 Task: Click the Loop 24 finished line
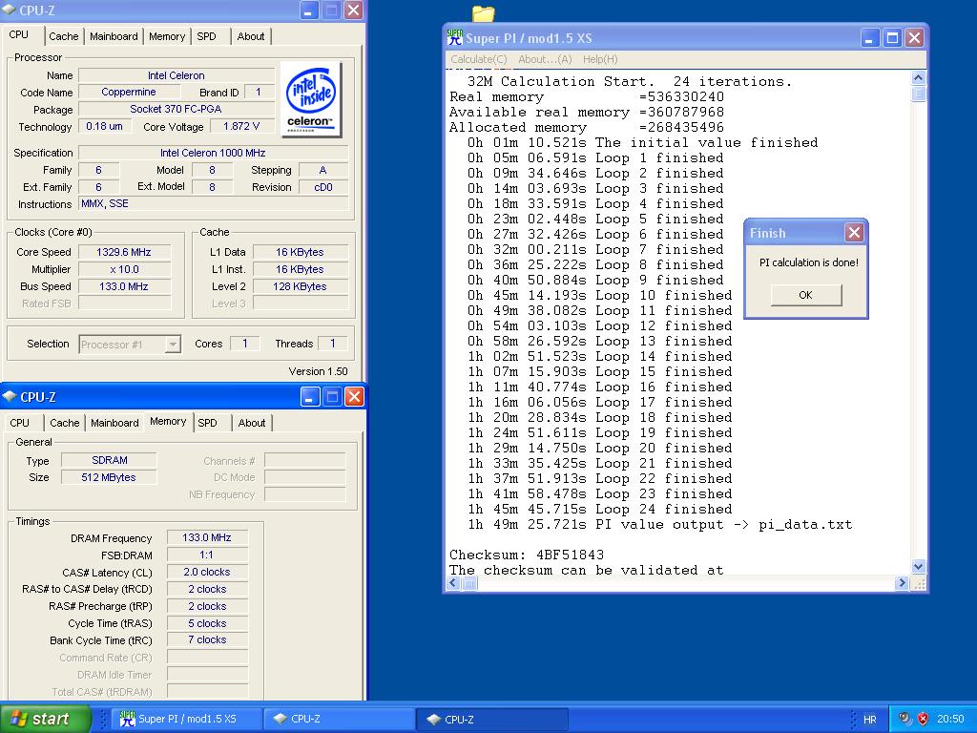click(x=599, y=510)
